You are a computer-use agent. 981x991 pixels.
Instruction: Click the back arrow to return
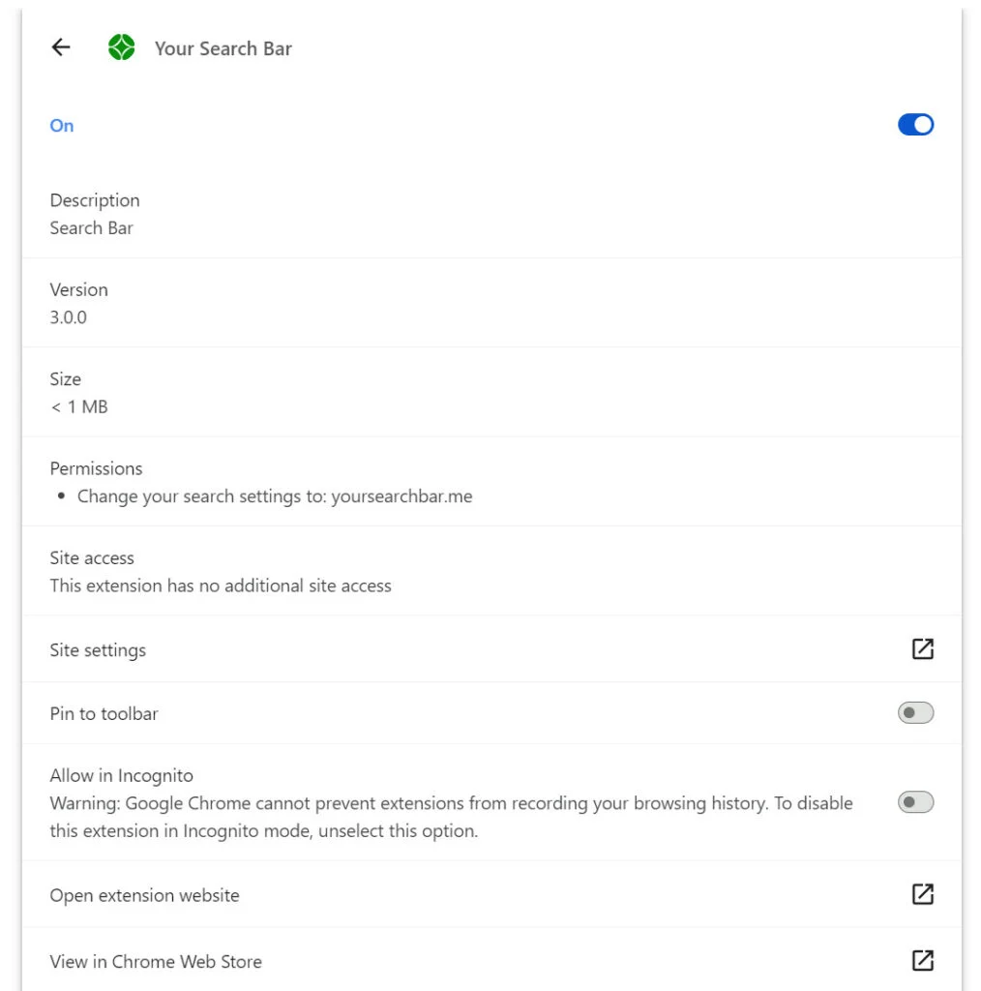pos(61,47)
